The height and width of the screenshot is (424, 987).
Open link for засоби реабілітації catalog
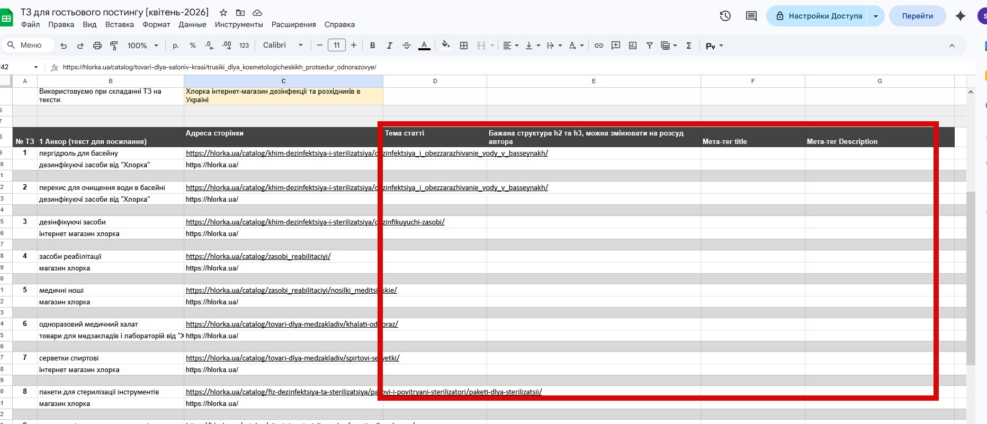point(258,256)
